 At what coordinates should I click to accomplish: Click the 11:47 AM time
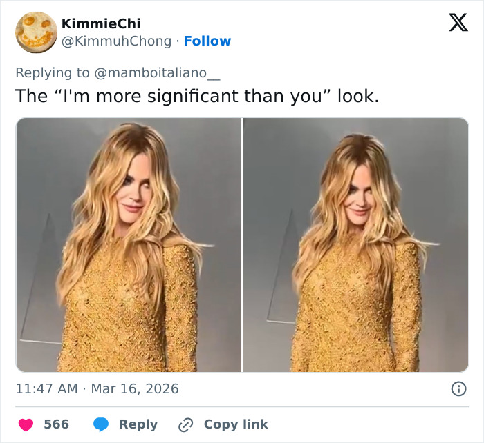tap(46, 389)
